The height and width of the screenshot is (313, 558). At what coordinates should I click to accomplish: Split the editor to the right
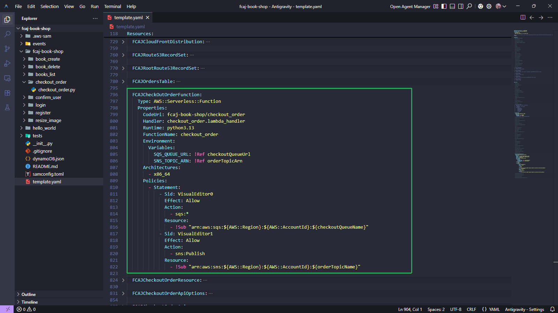click(523, 17)
